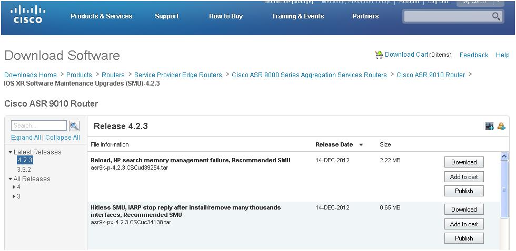Click the 0.65 MB size value

(x=390, y=207)
